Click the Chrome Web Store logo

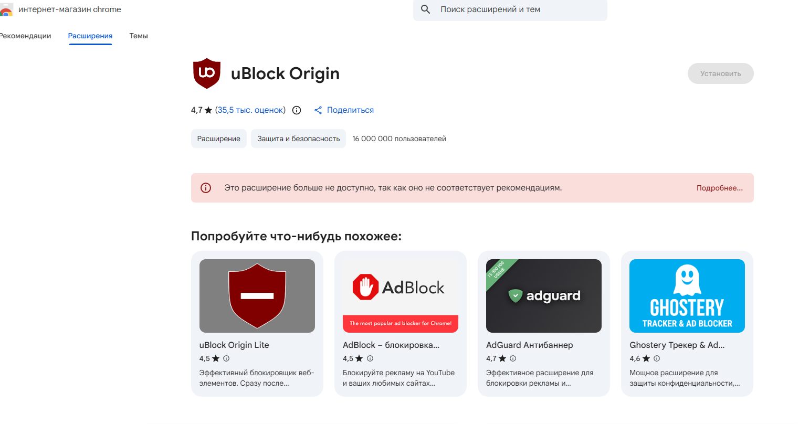(6, 10)
